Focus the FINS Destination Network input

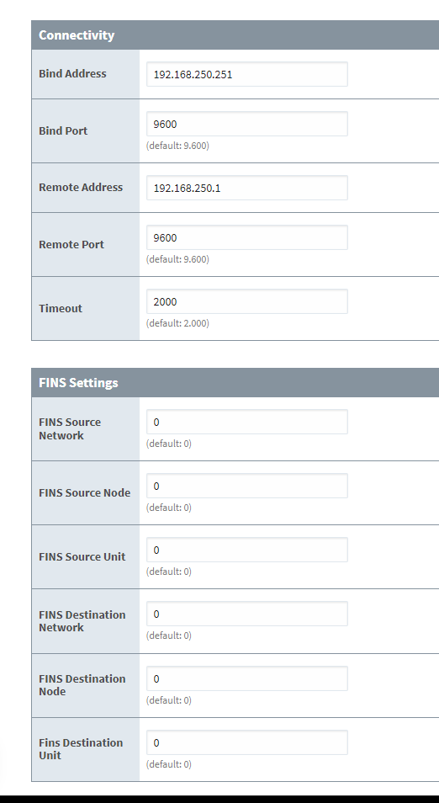247,614
